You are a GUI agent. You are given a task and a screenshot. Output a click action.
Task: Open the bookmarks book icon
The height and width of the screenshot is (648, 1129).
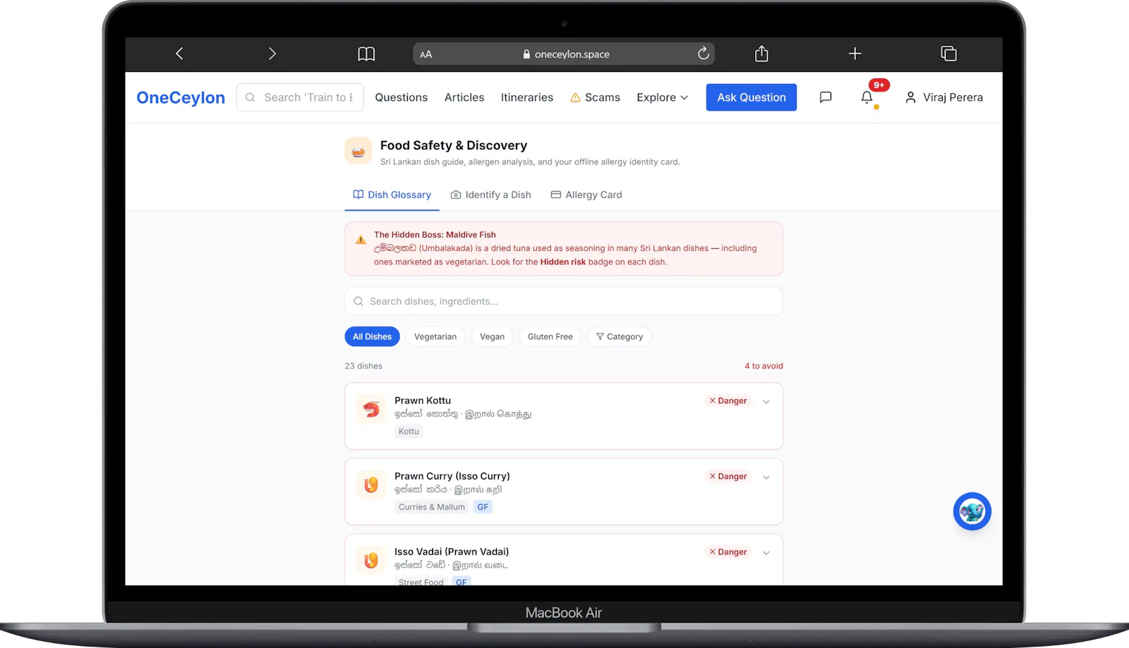(x=366, y=54)
